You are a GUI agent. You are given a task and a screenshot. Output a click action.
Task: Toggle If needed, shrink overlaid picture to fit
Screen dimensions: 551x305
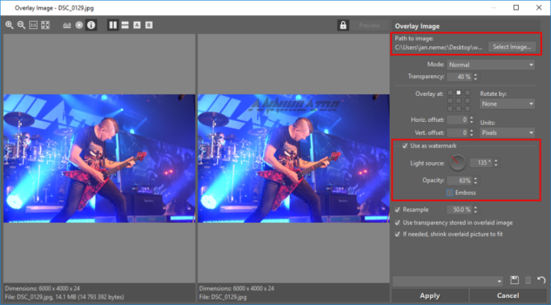tap(398, 234)
